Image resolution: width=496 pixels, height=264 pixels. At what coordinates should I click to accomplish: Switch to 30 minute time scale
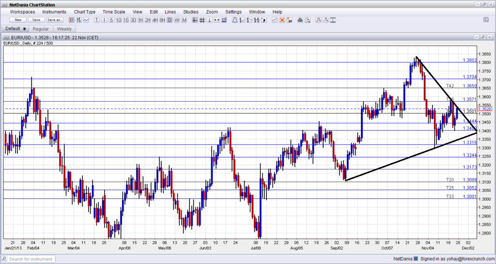(133, 20)
